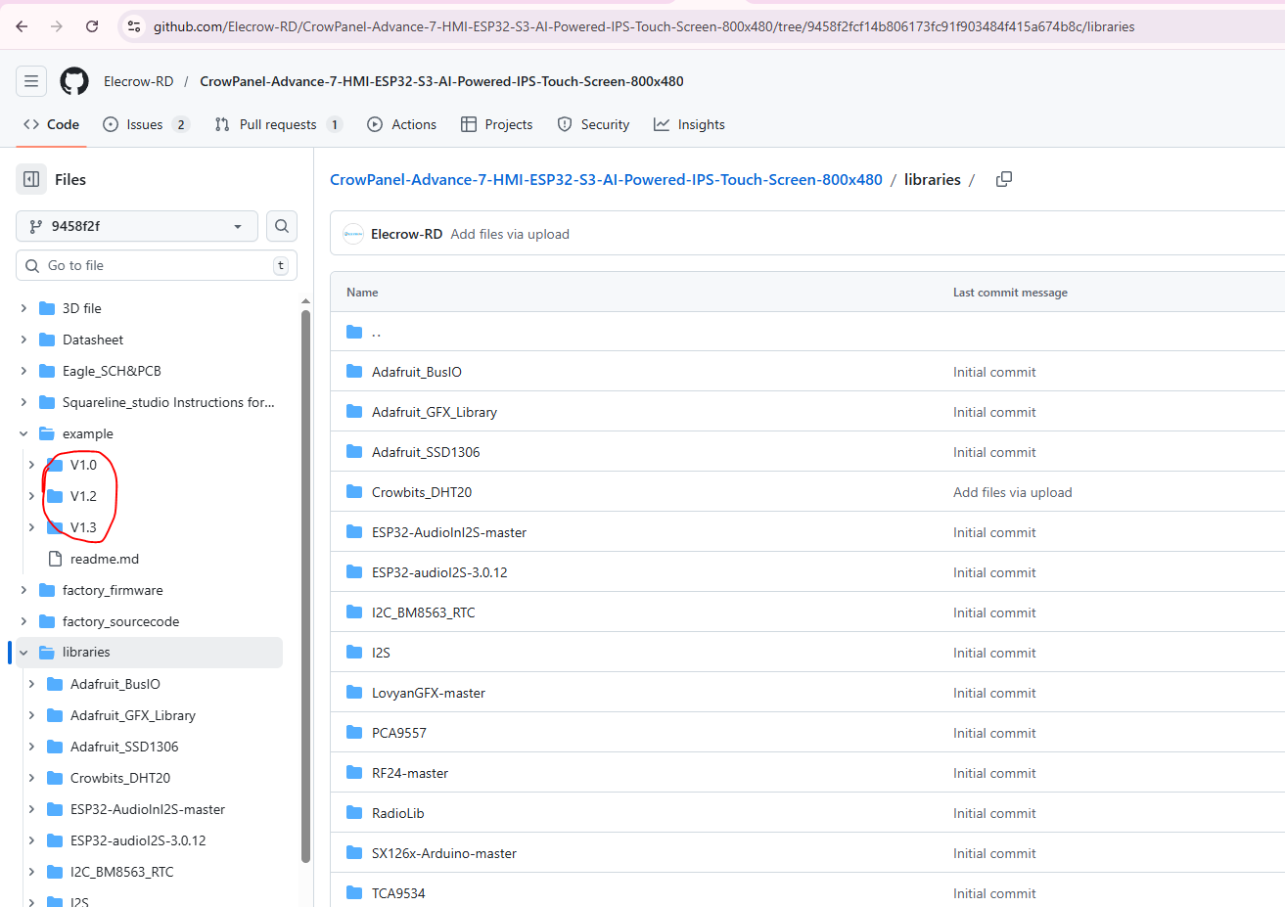Screen dimensions: 1285x907
Task: Expand the Datasheet folder in tree
Action: [23, 340]
